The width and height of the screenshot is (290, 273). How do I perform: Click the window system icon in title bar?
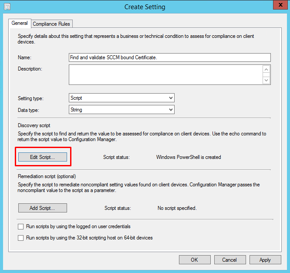[x=7, y=7]
